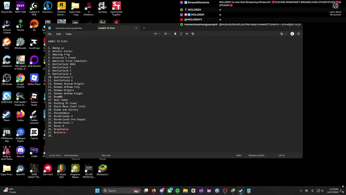Viewport: 346px width, 195px height.
Task: Open the weather widget showing 40°F Cloudy
Action: click(9, 191)
